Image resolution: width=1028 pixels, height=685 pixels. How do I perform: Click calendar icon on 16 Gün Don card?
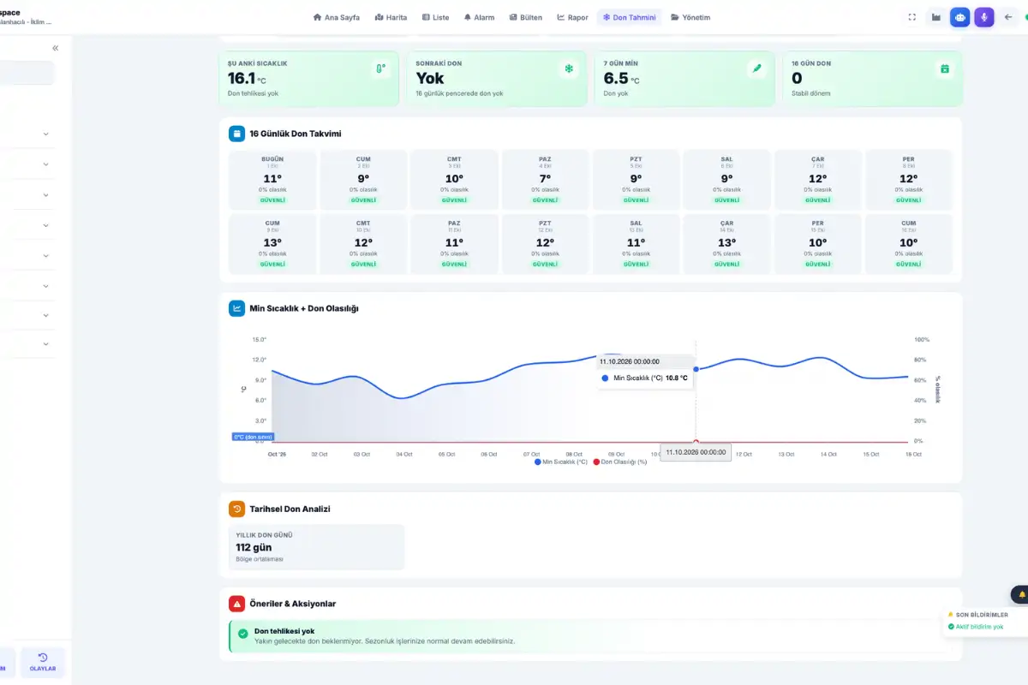tap(944, 68)
